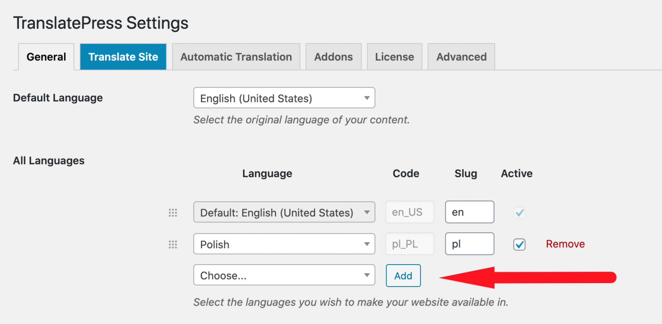Click the slug field containing 'en'
Viewport: 662px width, 324px height.
click(x=469, y=212)
